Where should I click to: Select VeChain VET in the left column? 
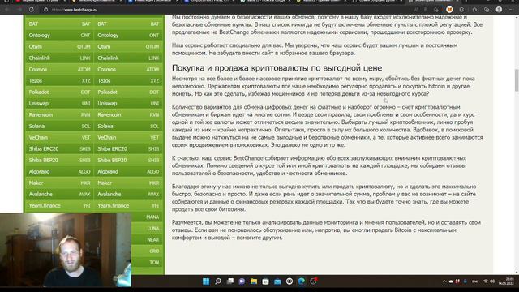pyautogui.click(x=59, y=137)
